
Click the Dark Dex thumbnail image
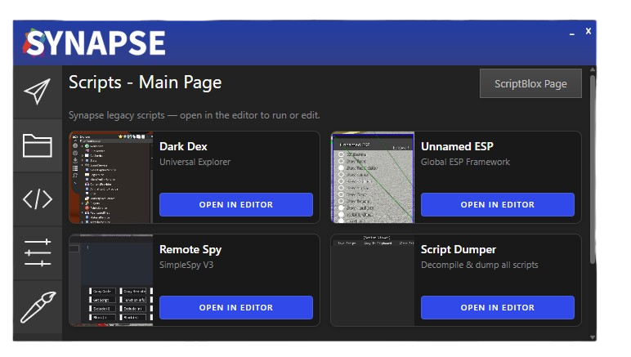click(x=111, y=177)
